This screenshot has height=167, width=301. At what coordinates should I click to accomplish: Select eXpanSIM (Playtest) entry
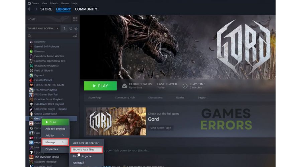tap(46, 65)
